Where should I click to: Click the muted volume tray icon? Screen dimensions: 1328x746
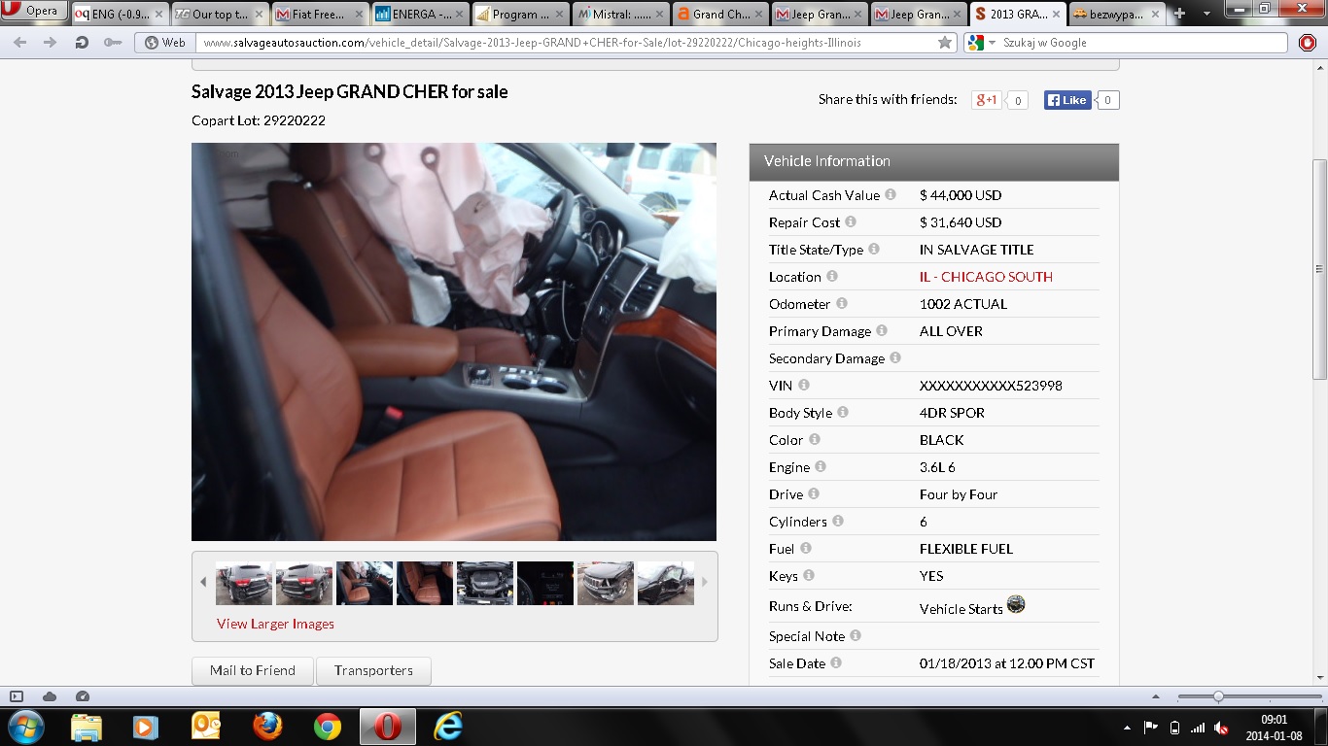coord(1222,728)
